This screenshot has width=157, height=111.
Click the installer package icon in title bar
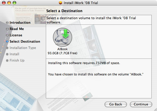click(x=60, y=3)
